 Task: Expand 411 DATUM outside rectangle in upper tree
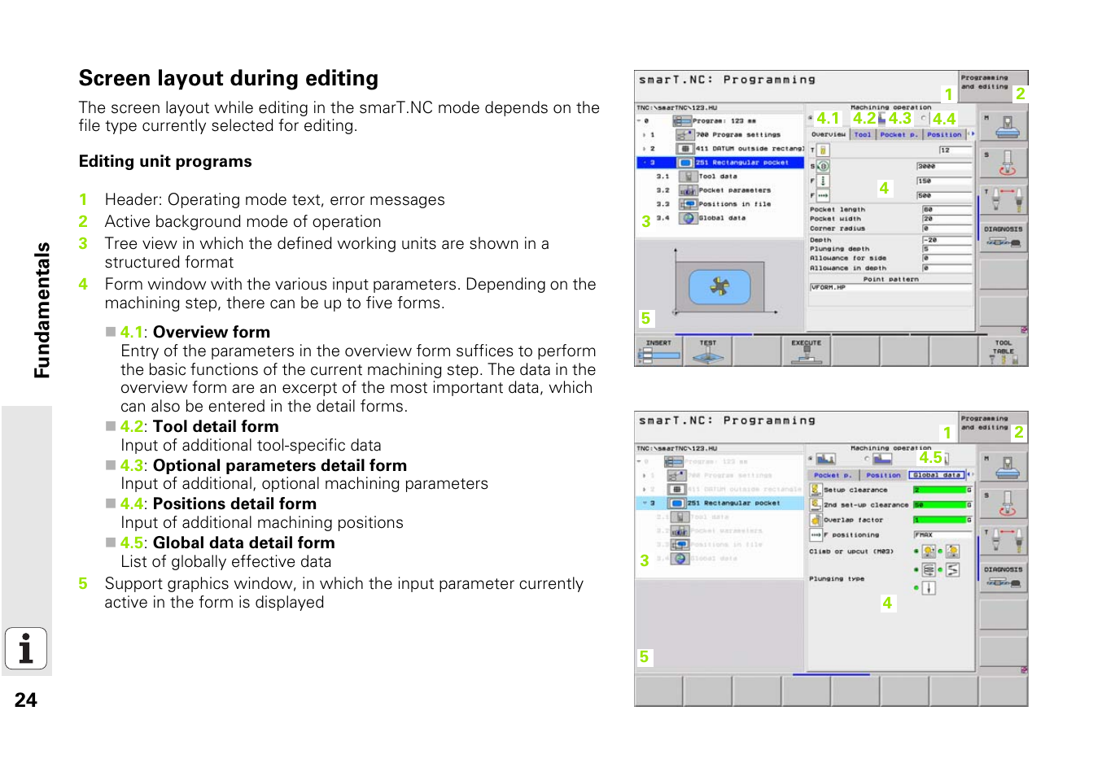pyautogui.click(x=645, y=149)
